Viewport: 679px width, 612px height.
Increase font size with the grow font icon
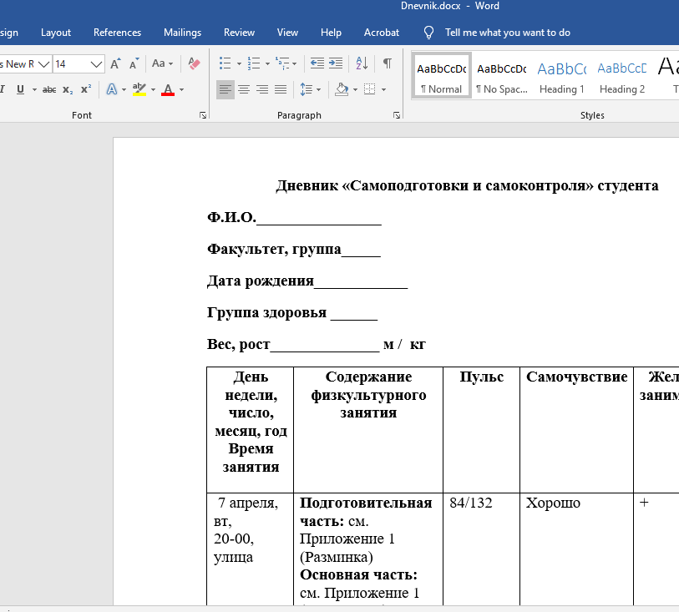point(116,63)
